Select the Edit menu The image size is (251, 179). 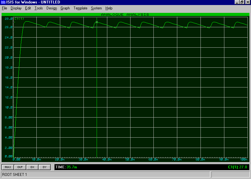(28, 8)
